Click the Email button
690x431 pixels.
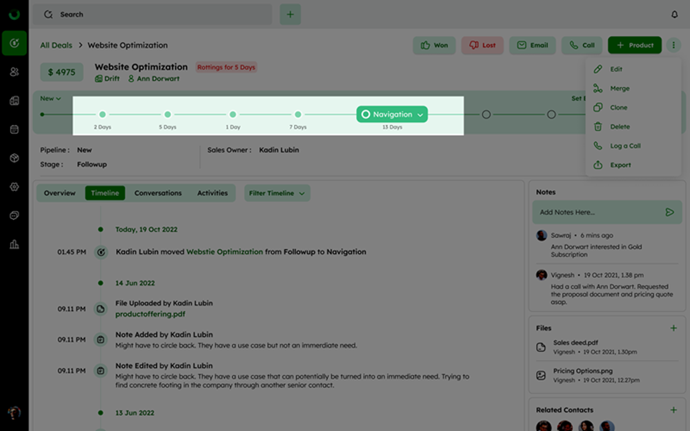click(x=533, y=46)
